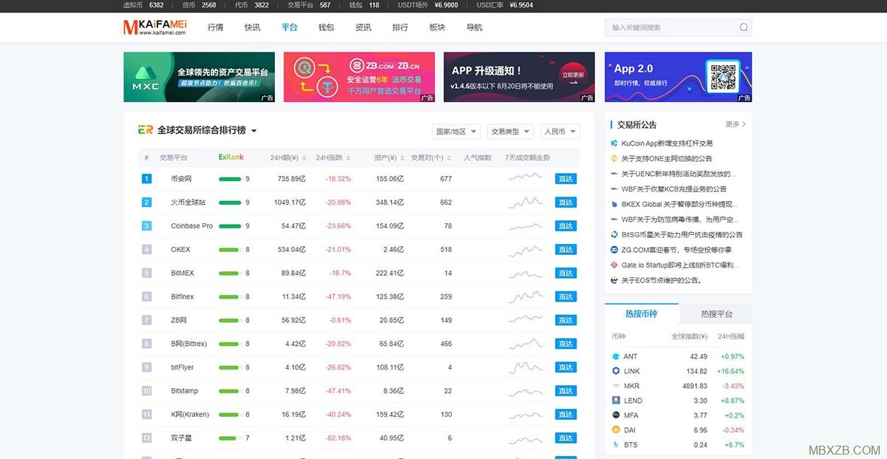Click the QR code in App 2.0 banner
This screenshot has height=459, width=887.
(723, 77)
